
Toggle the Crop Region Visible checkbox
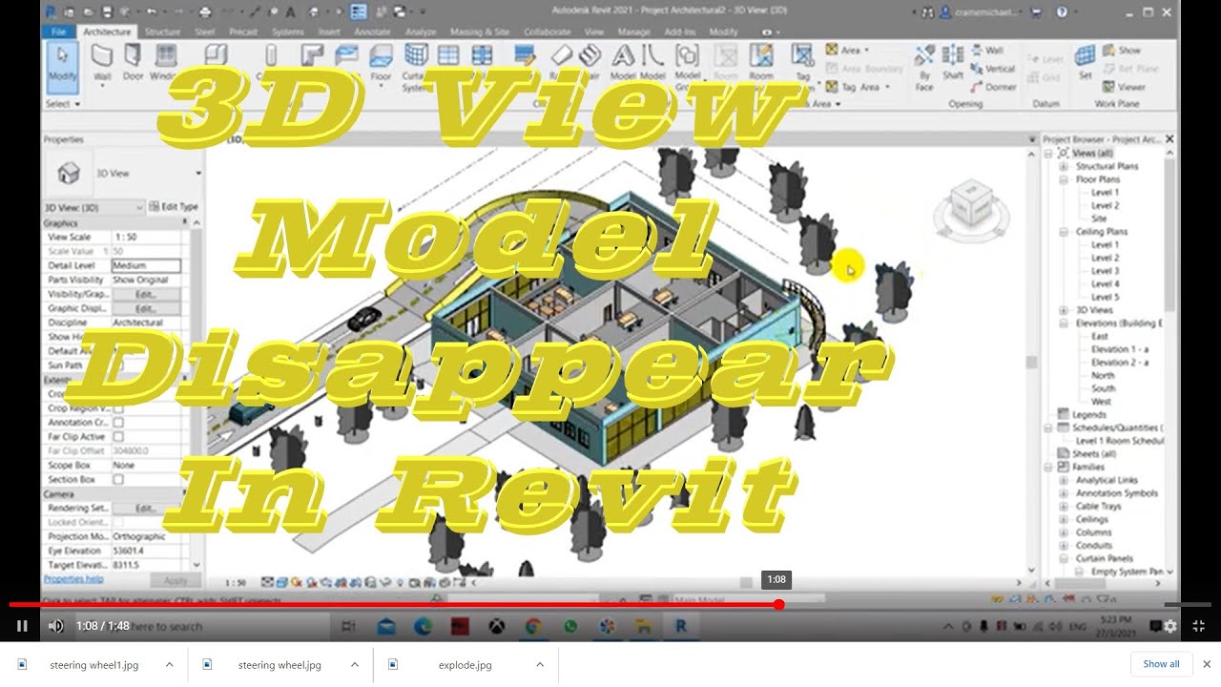pyautogui.click(x=118, y=407)
